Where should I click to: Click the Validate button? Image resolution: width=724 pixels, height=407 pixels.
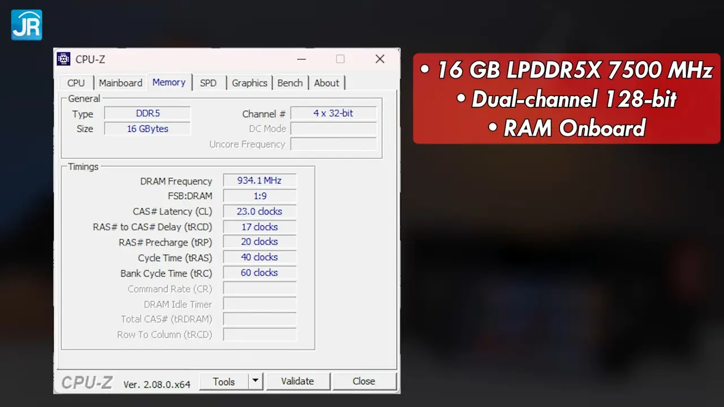(298, 382)
